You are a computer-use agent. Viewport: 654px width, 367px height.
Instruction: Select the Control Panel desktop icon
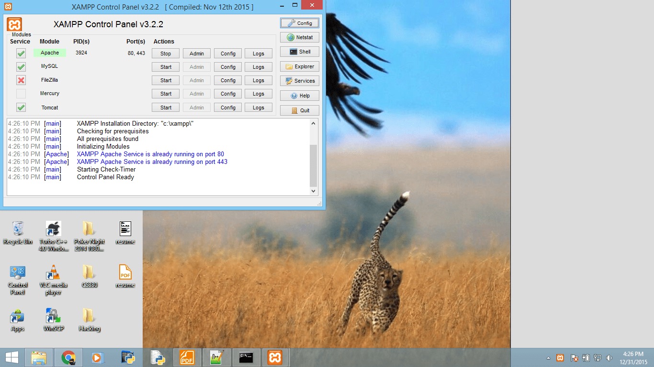pos(18,280)
